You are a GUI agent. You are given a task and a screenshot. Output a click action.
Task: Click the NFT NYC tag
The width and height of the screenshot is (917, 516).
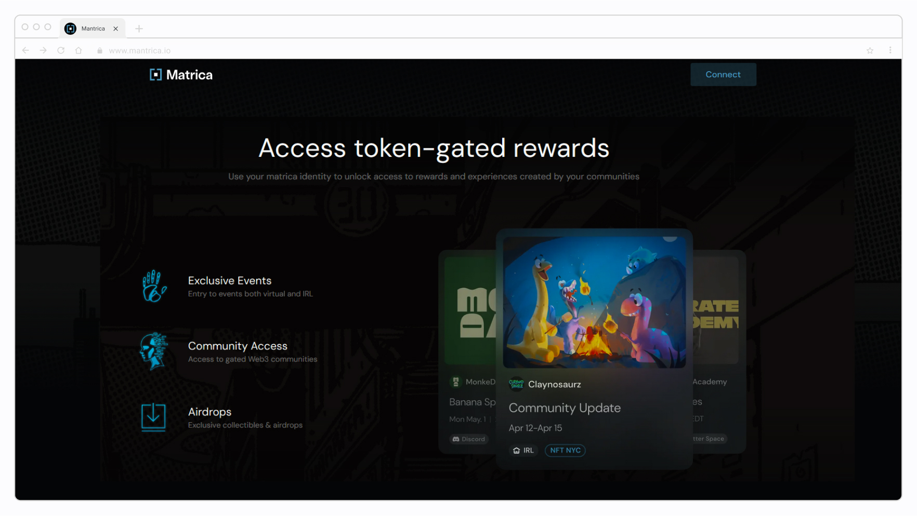coord(565,451)
